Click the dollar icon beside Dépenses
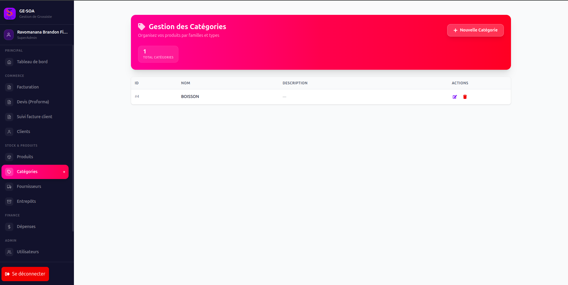The height and width of the screenshot is (285, 568). point(9,227)
